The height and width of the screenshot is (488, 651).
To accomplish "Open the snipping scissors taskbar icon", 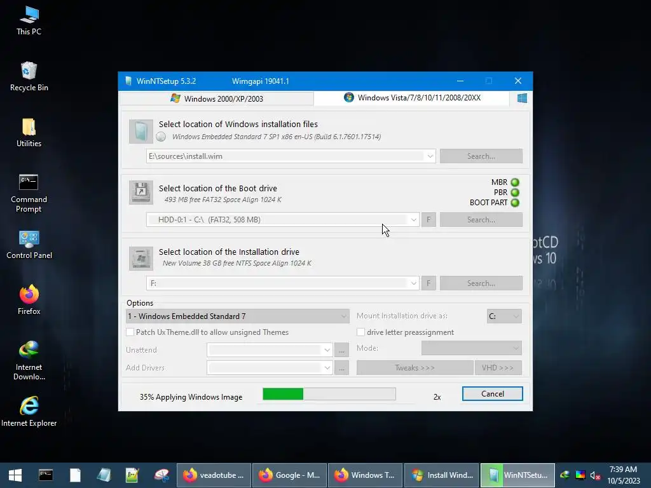I will coord(161,475).
